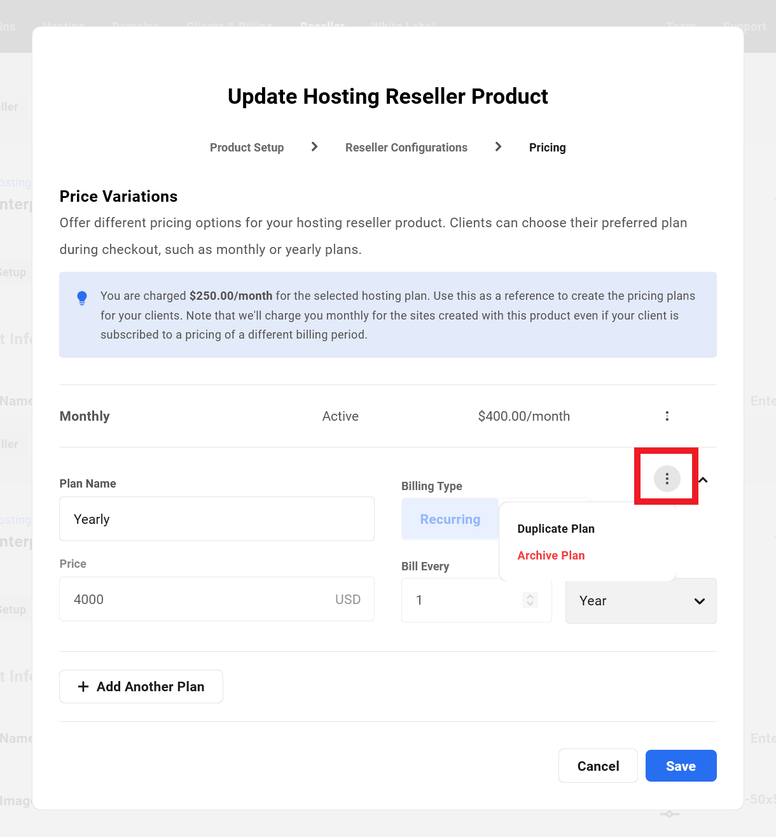
Task: Click the Bill Every number field
Action: (x=476, y=600)
